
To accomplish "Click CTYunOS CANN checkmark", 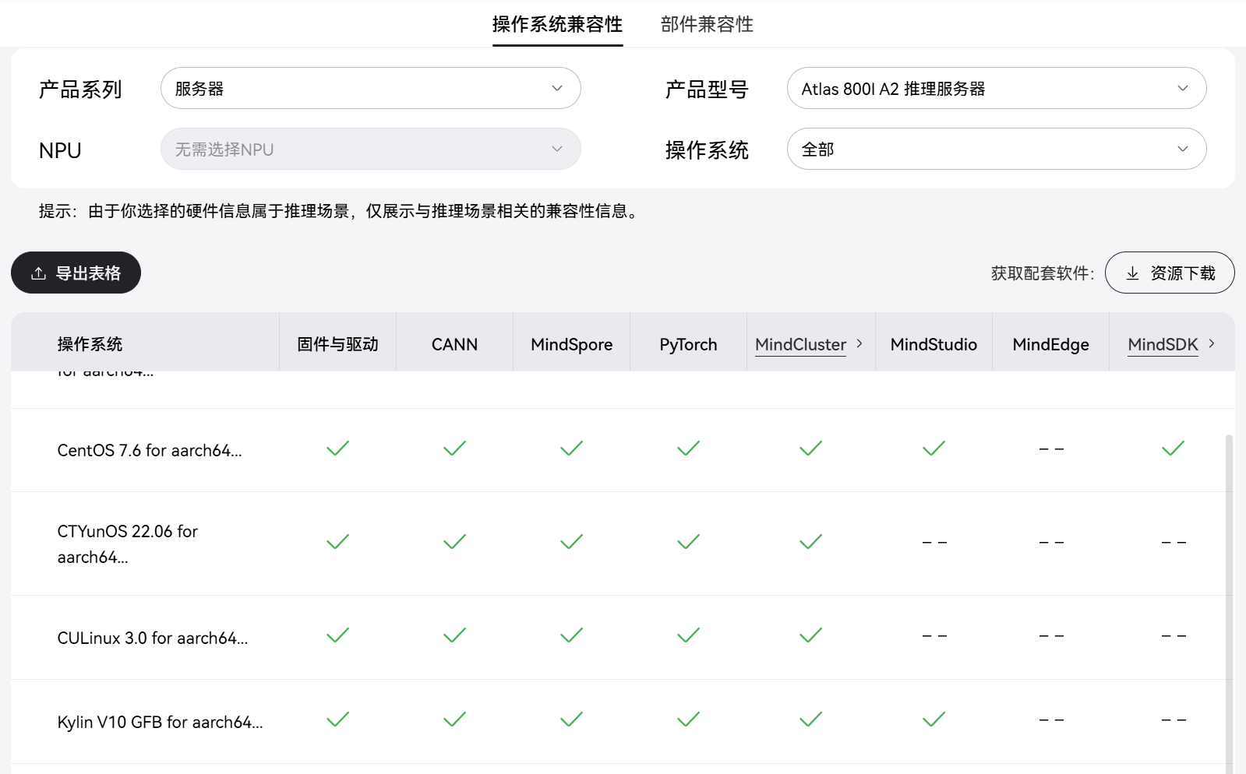I will point(454,542).
